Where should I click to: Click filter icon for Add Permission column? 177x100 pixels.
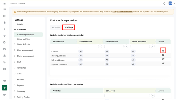100,46
